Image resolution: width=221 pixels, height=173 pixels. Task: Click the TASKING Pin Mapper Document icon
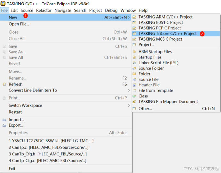tap(134, 102)
